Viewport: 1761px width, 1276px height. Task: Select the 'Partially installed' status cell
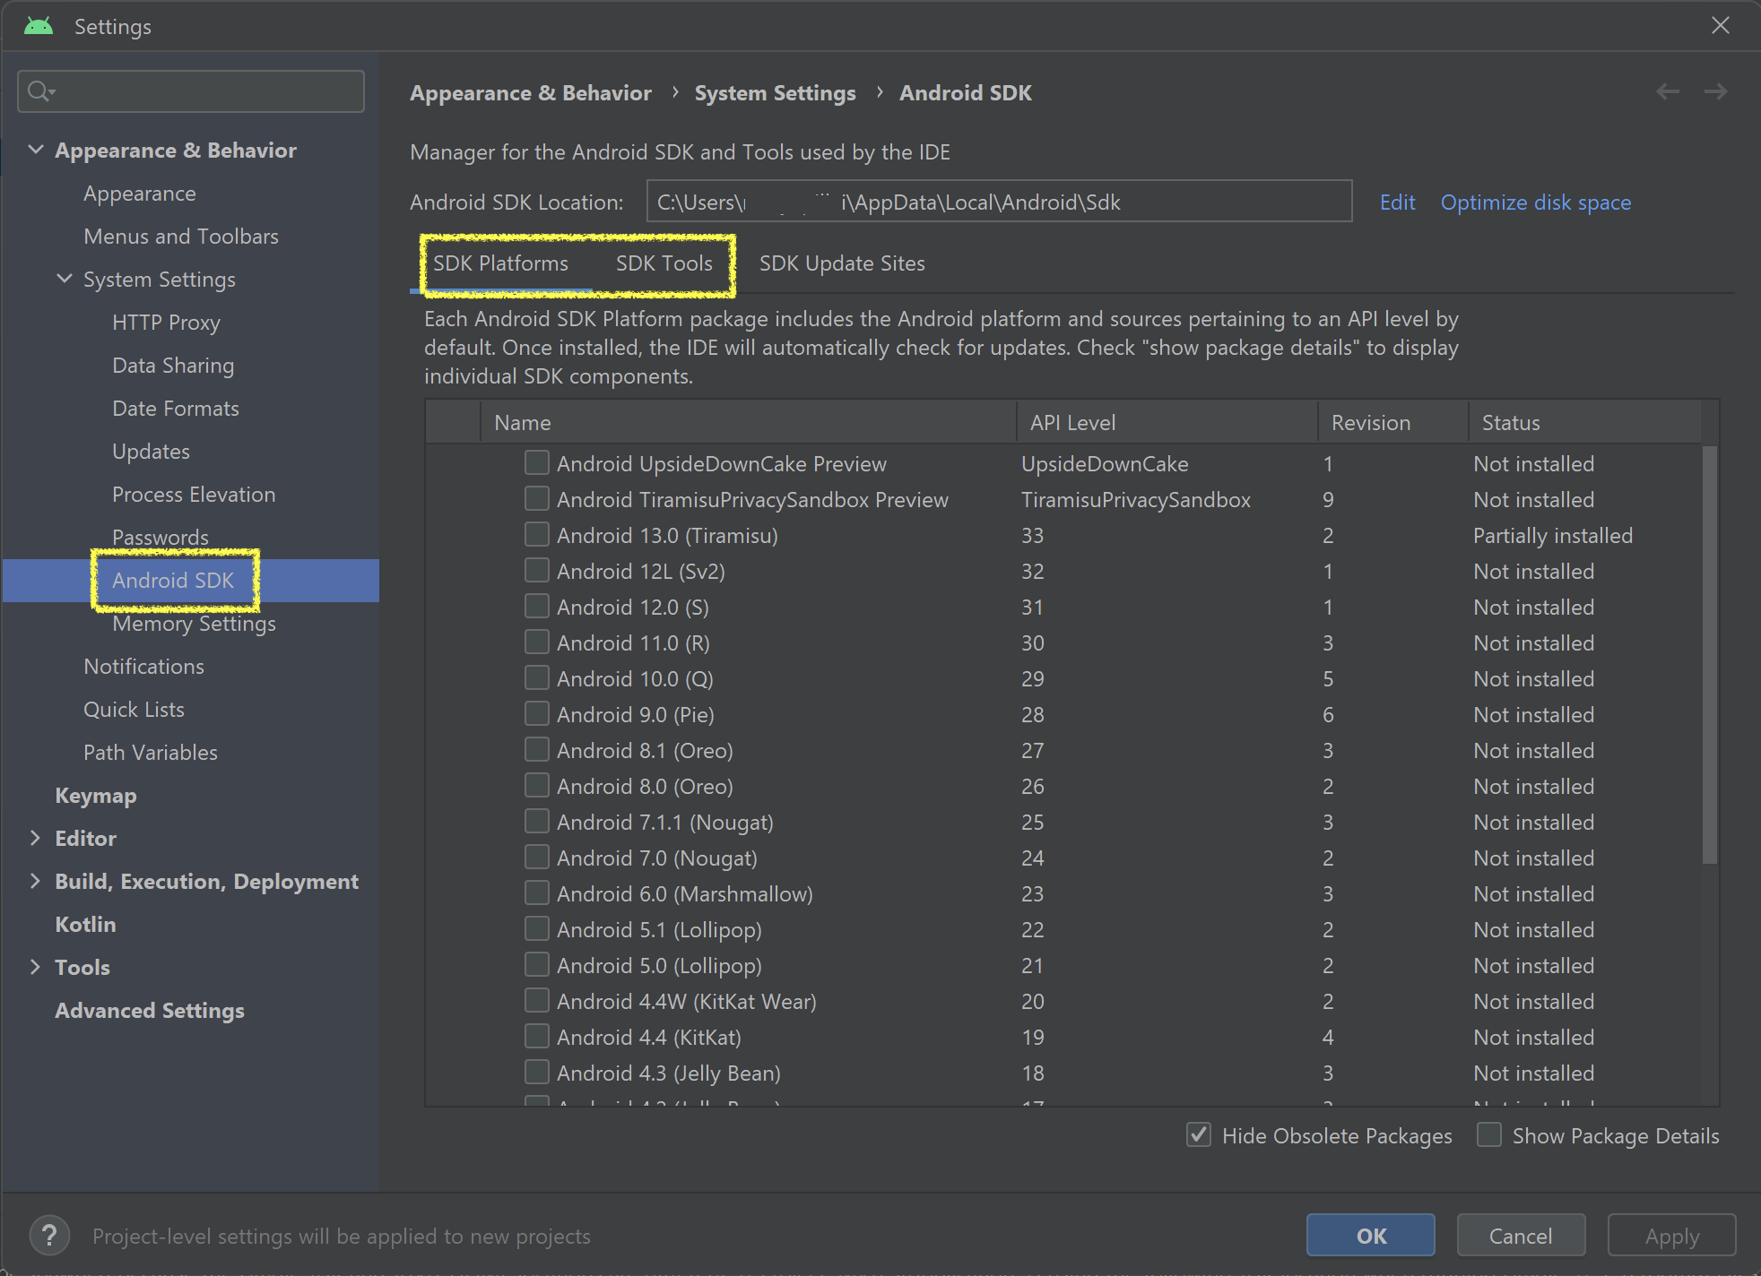pyautogui.click(x=1553, y=535)
